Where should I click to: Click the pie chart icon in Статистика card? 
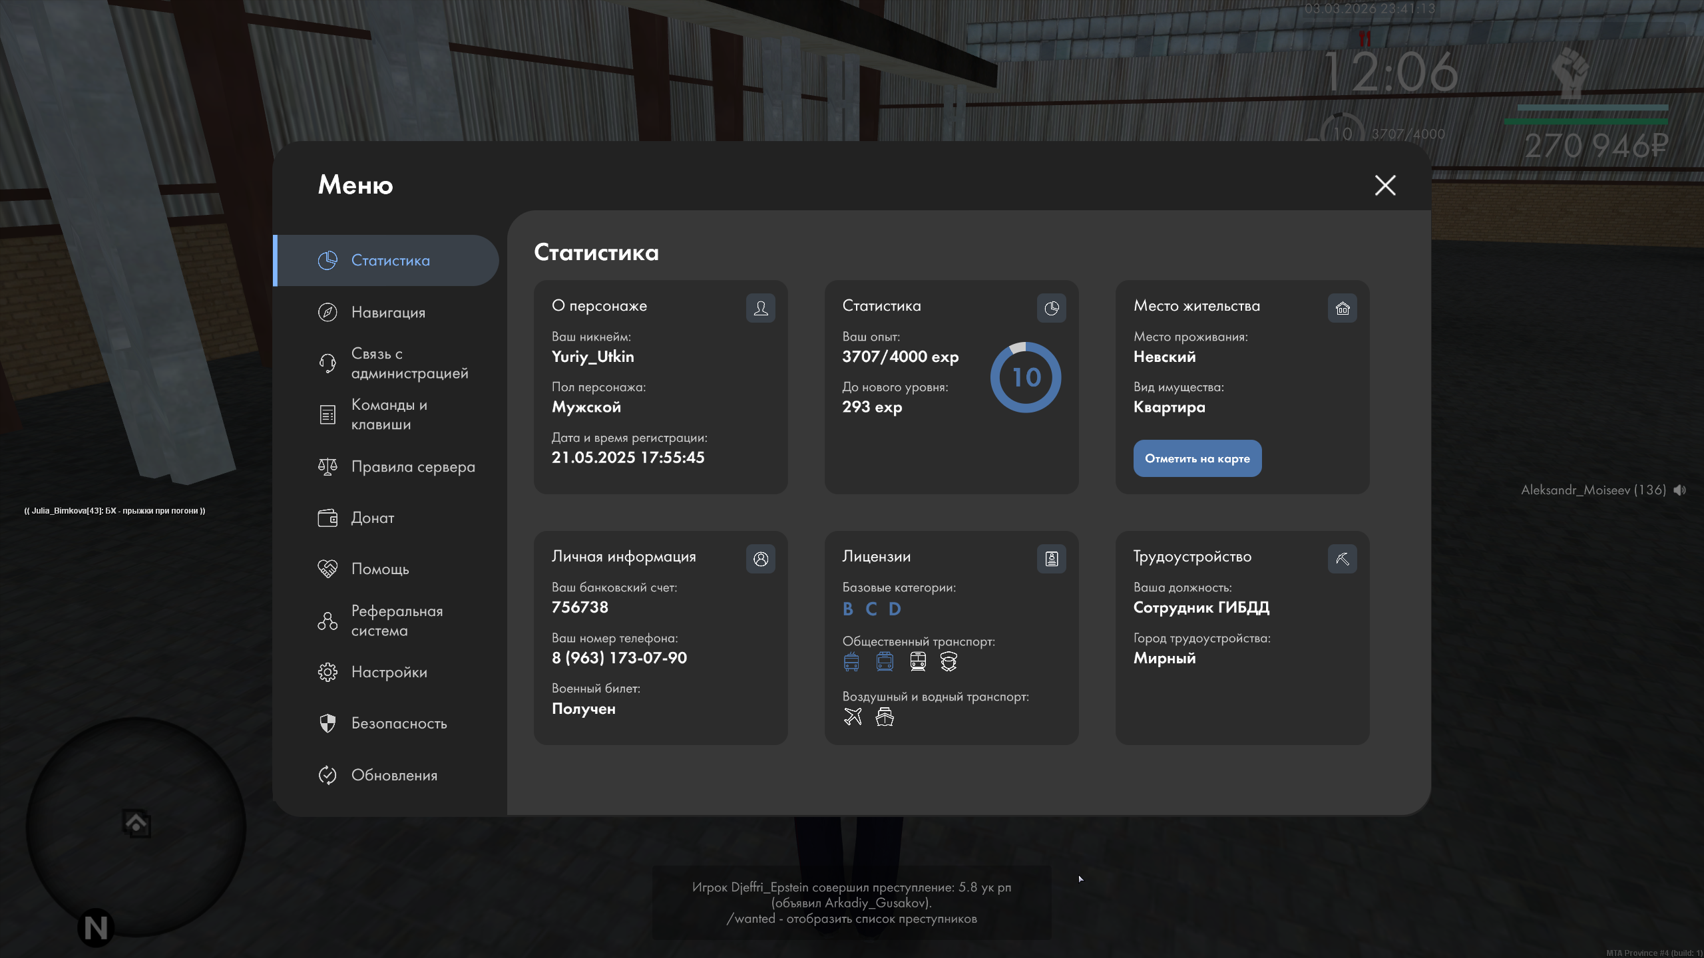[1051, 308]
